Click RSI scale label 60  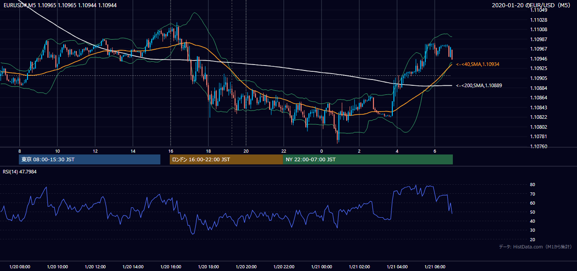533,203
